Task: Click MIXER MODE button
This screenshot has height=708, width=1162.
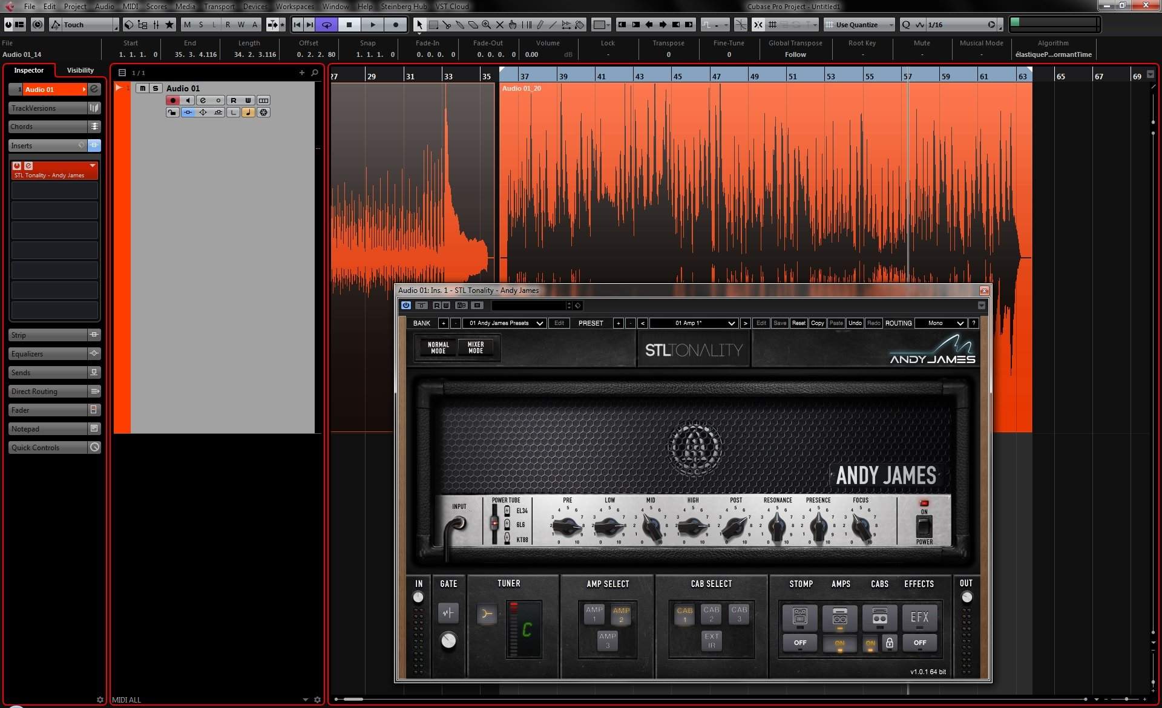Action: point(476,348)
